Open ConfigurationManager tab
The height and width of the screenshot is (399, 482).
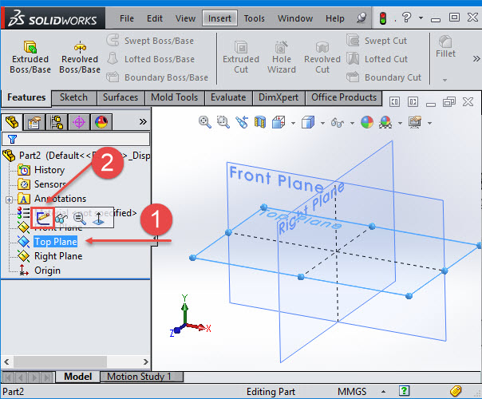point(57,122)
